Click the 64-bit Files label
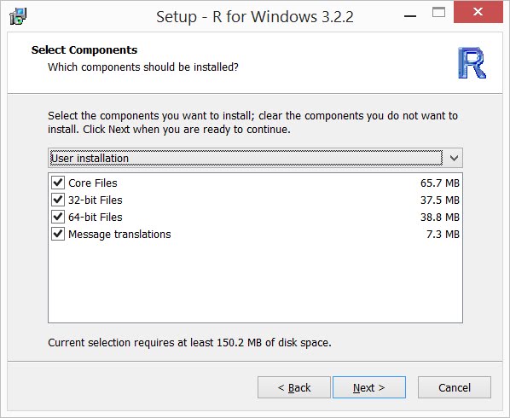 pyautogui.click(x=96, y=218)
